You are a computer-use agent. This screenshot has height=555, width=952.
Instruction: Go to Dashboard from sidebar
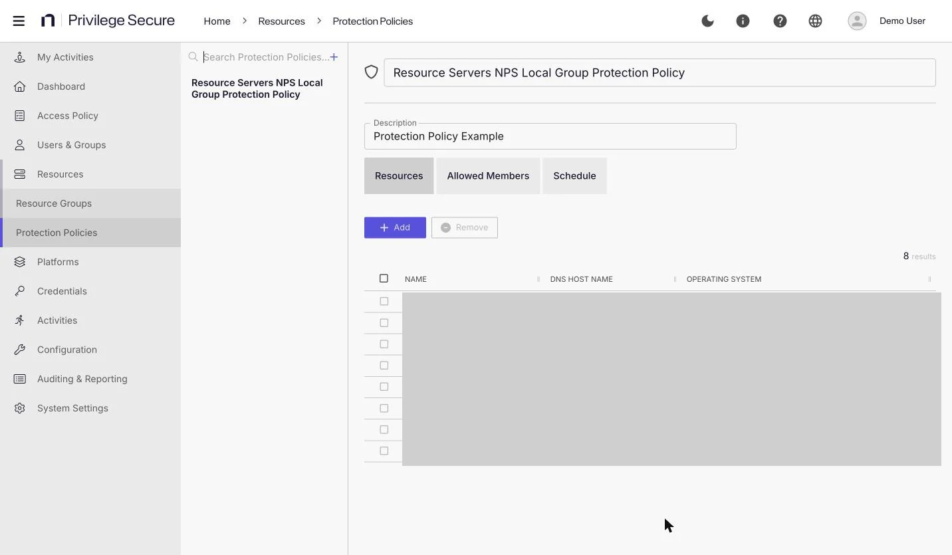tap(90, 86)
